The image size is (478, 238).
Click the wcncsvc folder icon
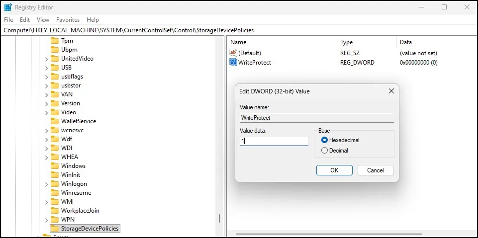point(55,130)
